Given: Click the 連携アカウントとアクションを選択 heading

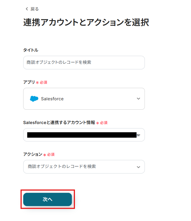Looking at the screenshot, I should coord(86,23).
